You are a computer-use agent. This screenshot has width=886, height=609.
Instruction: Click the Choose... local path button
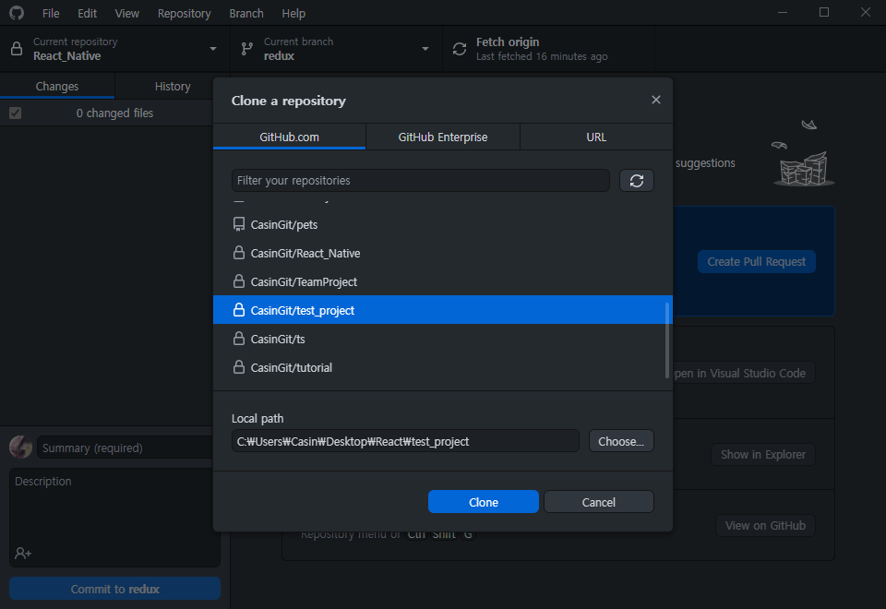621,441
